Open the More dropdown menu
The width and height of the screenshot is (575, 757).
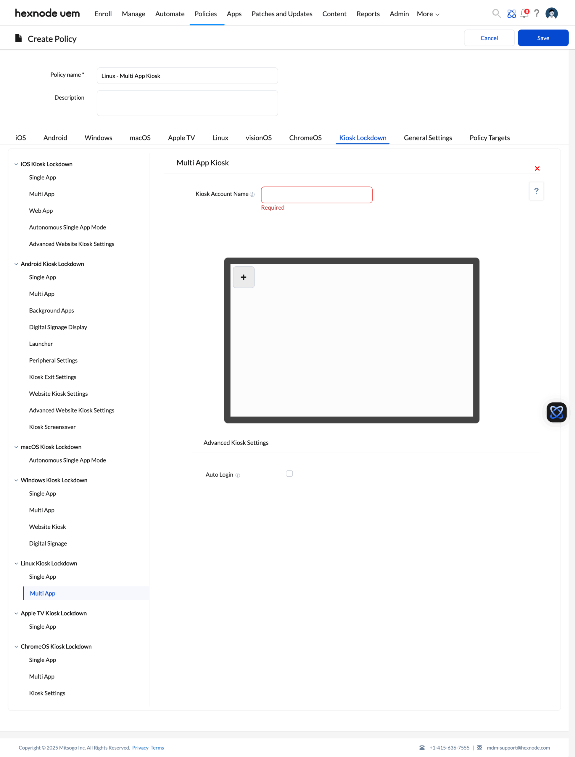click(x=428, y=14)
